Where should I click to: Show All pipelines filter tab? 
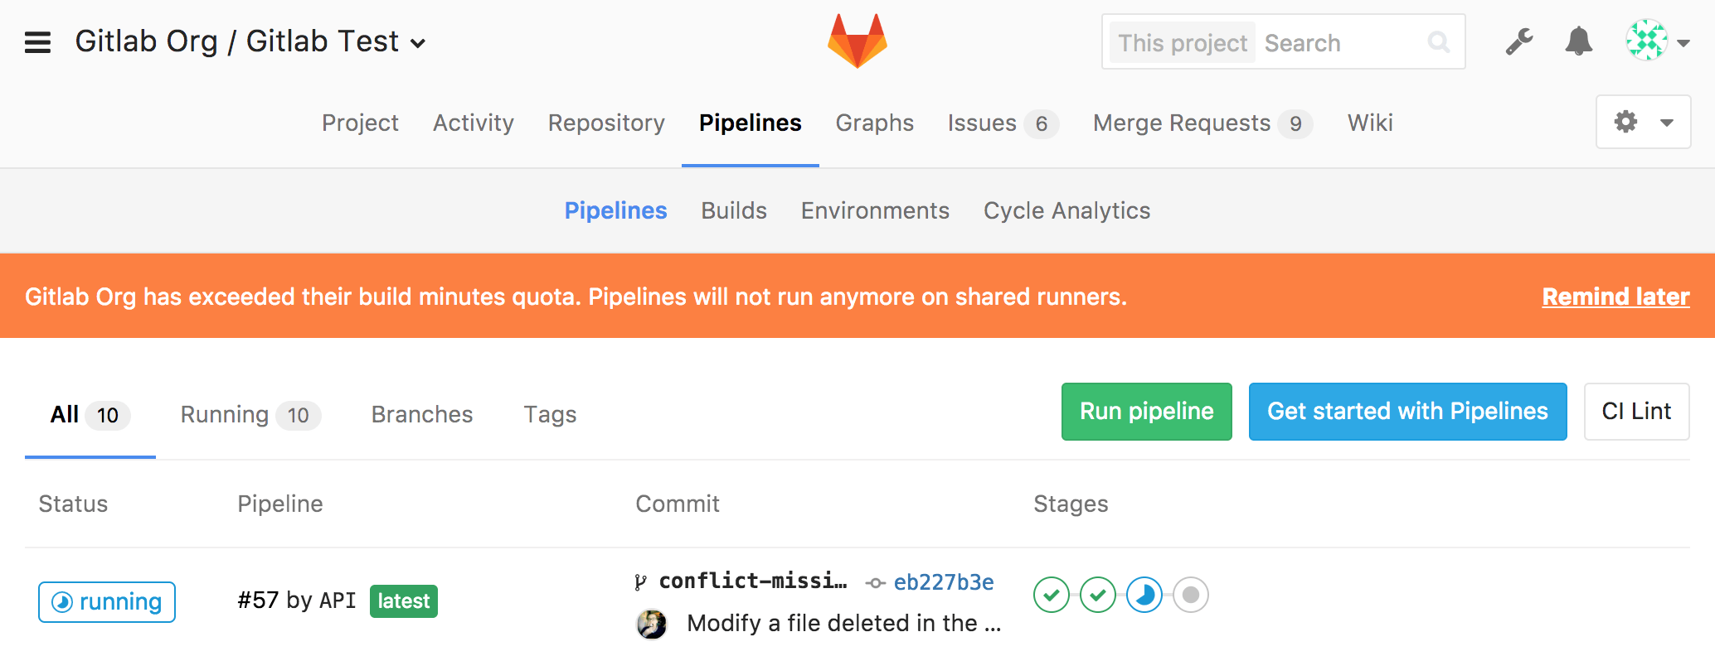pos(90,415)
